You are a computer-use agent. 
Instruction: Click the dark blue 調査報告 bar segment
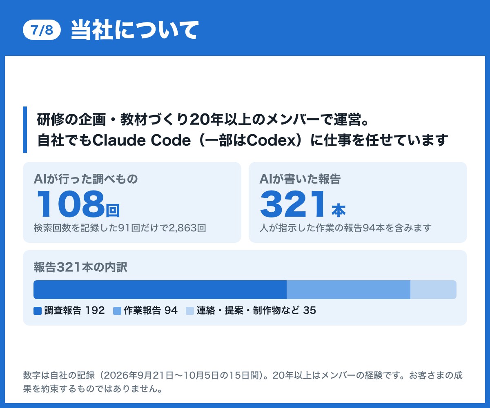click(160, 290)
